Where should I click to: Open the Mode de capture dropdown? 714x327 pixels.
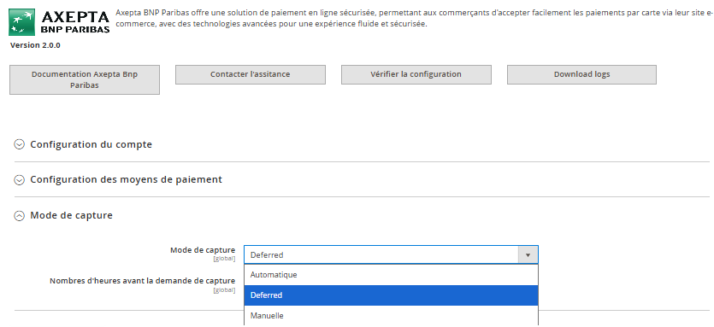tap(391, 254)
